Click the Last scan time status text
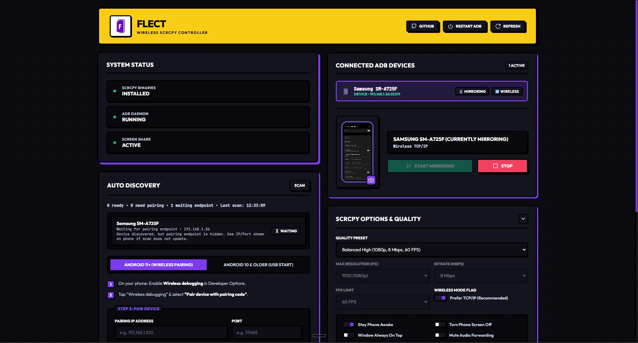This screenshot has width=638, height=343. [x=243, y=205]
